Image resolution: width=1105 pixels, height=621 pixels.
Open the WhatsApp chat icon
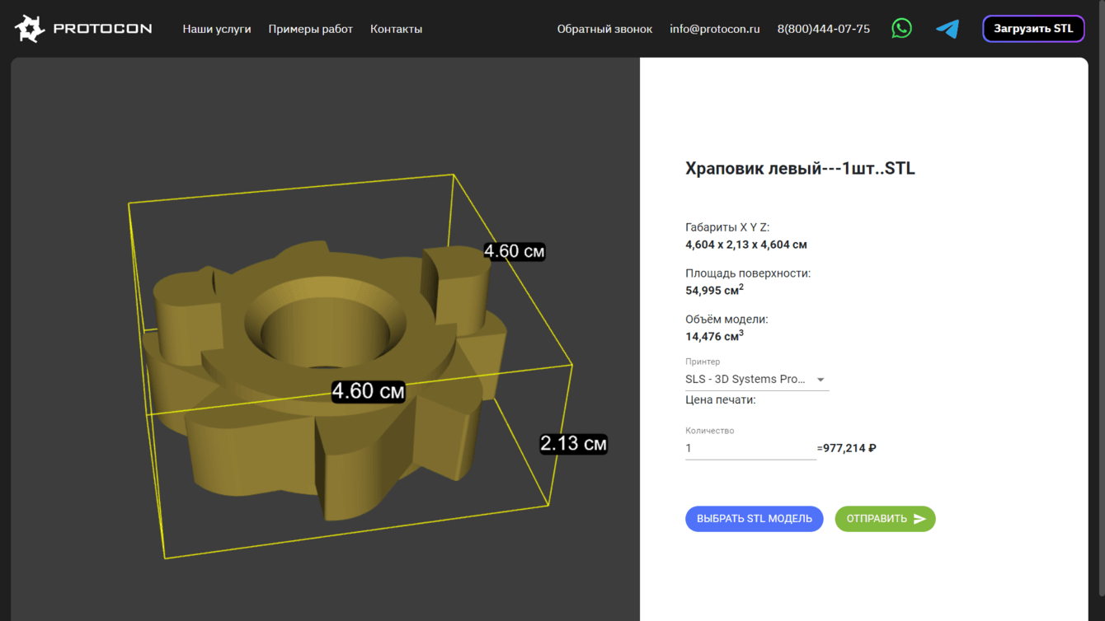click(901, 29)
